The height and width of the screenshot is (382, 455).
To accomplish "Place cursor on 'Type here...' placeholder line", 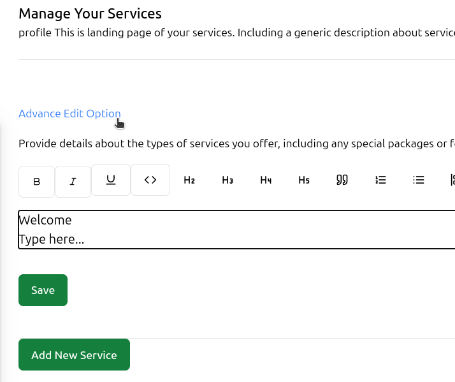I will coord(52,240).
